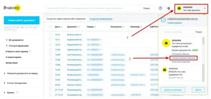The width and height of the screenshot is (211, 99).
Task: Tick the checkbox of the 10:09 row
Action: point(50,50)
